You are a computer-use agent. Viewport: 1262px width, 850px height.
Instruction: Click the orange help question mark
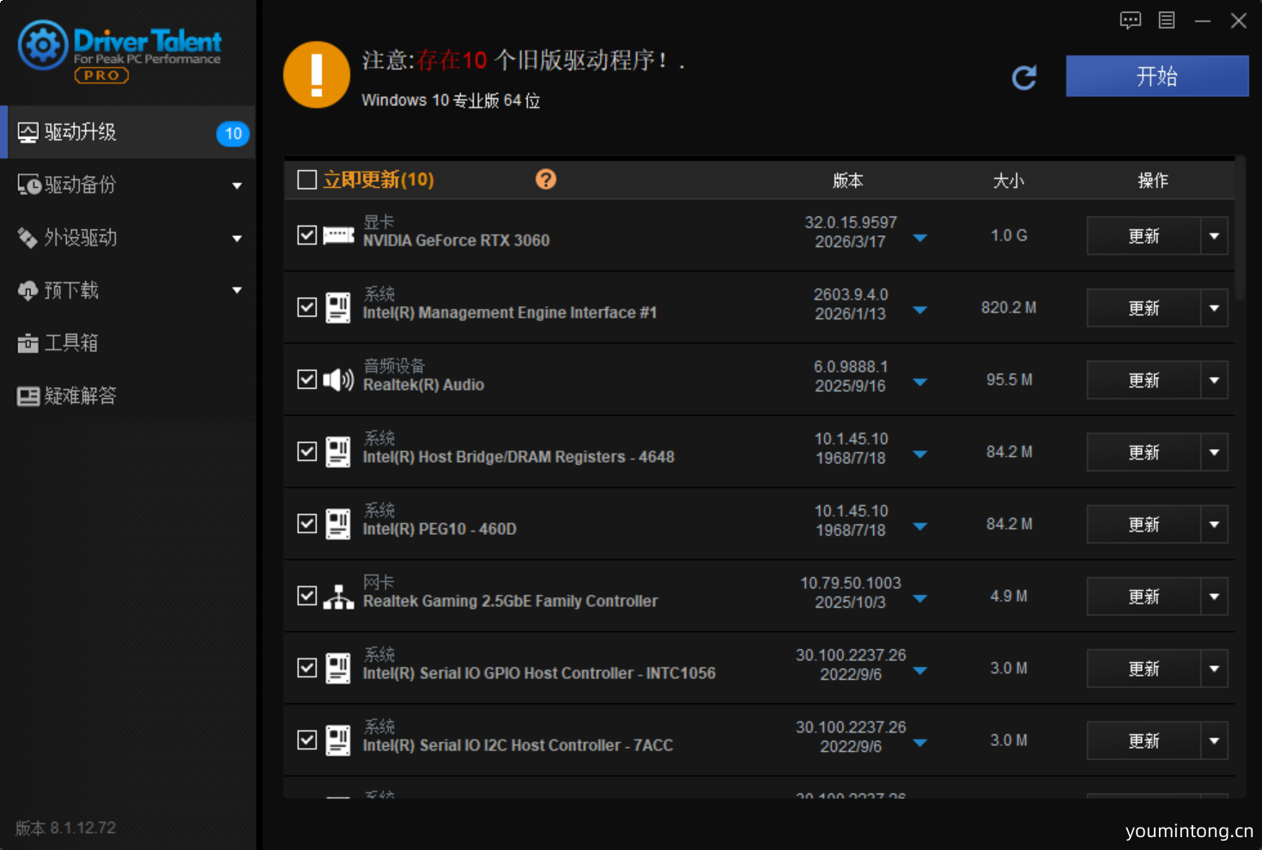click(546, 179)
